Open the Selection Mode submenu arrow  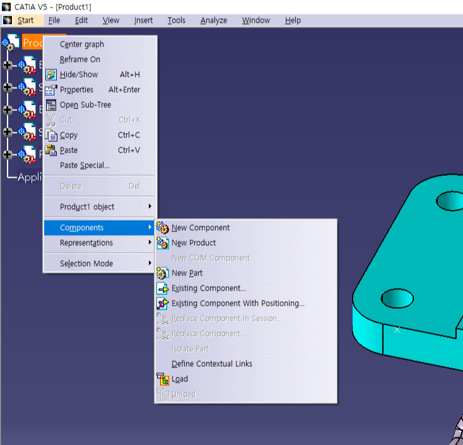pos(150,263)
